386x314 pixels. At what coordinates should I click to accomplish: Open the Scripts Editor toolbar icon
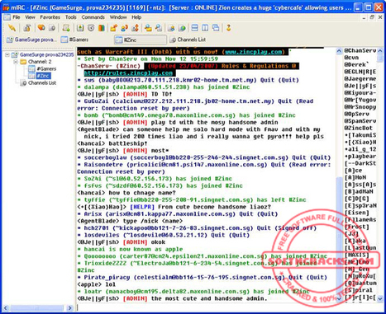tap(66, 28)
